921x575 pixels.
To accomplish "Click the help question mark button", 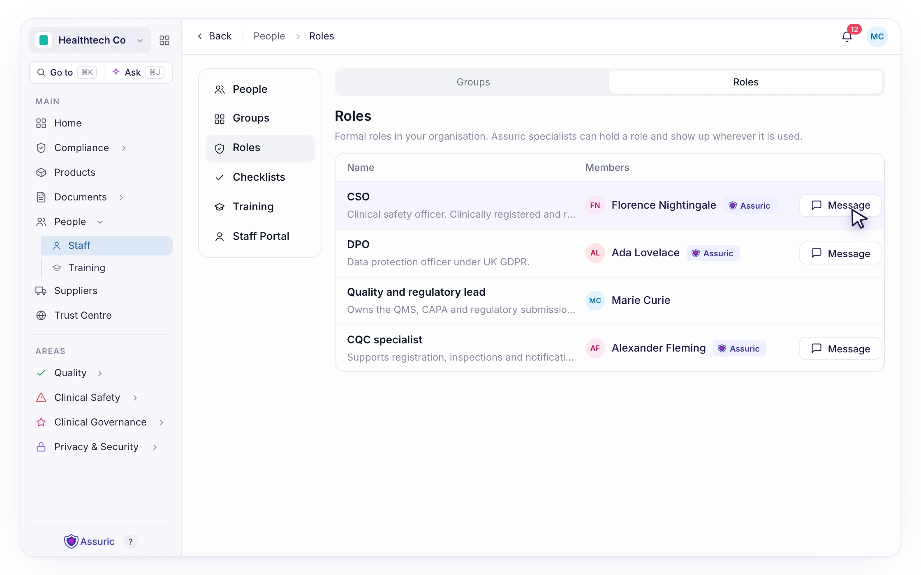I will pyautogui.click(x=130, y=541).
